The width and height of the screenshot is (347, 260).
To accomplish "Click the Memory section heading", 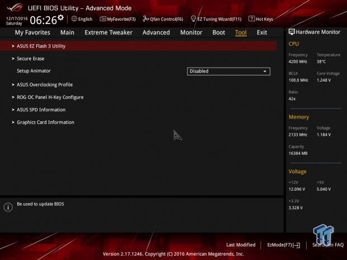I will (x=299, y=117).
